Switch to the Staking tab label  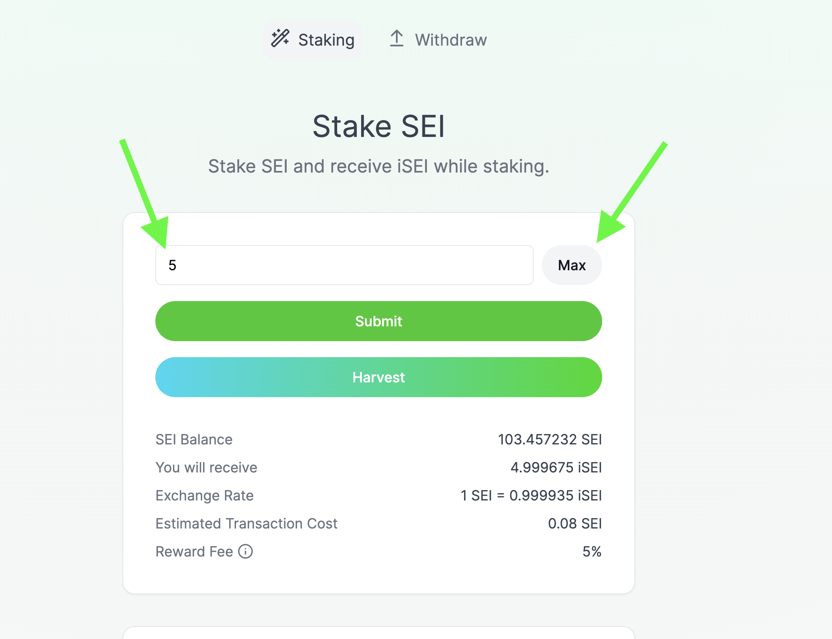tap(326, 40)
